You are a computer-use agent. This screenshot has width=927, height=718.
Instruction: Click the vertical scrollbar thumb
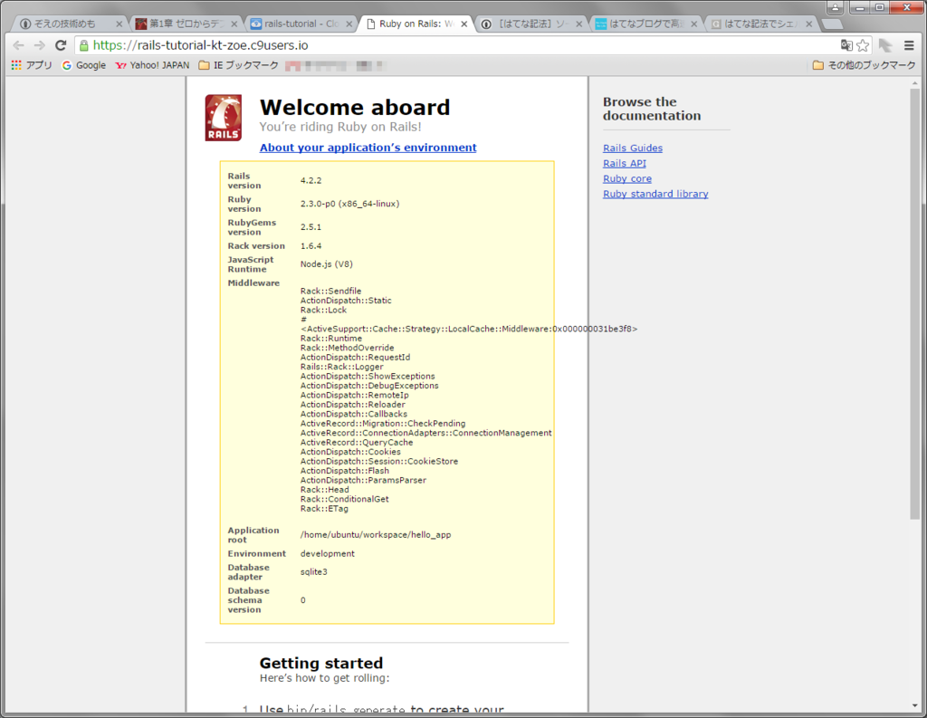[915, 304]
